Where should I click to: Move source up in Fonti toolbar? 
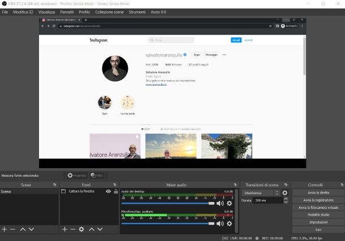click(92, 229)
